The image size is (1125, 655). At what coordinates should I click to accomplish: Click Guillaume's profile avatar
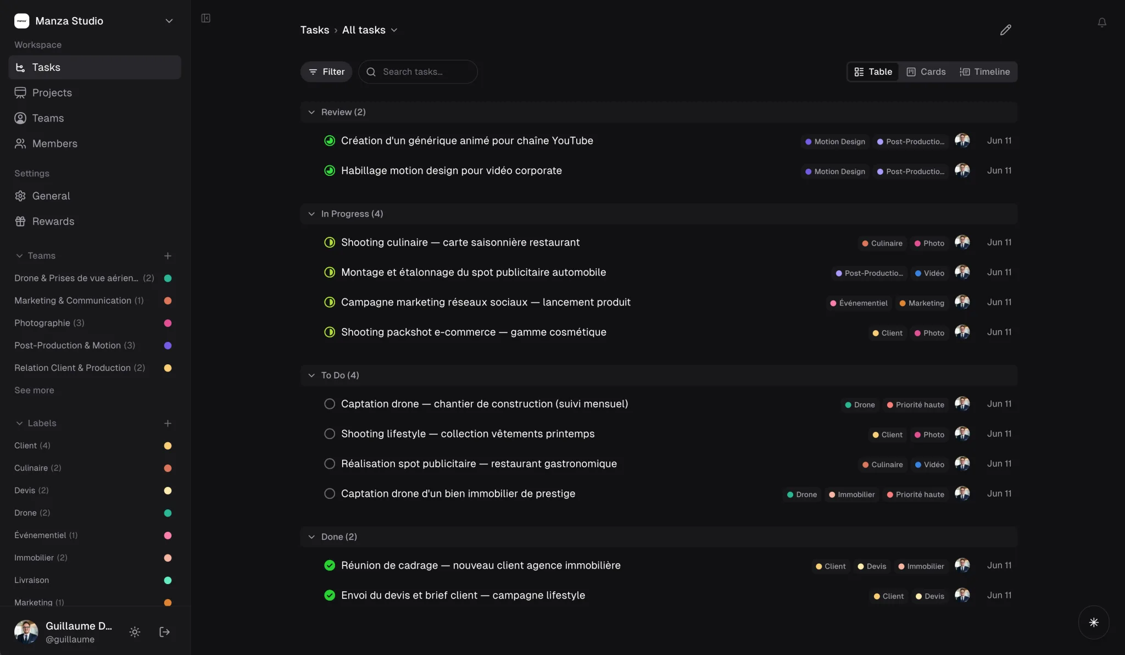coord(26,632)
